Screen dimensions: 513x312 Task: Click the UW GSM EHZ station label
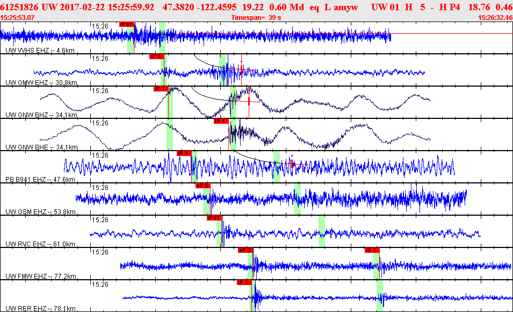(41, 212)
